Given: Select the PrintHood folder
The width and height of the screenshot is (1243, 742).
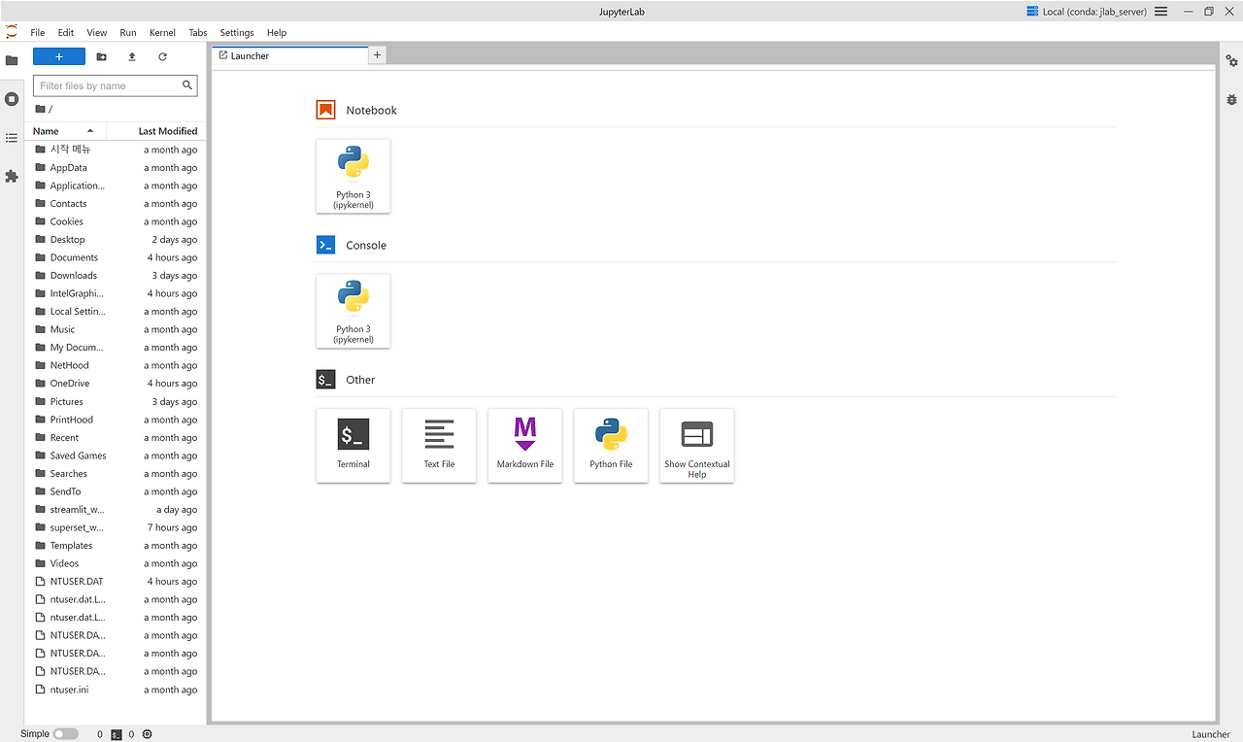Looking at the screenshot, I should click(x=116, y=420).
